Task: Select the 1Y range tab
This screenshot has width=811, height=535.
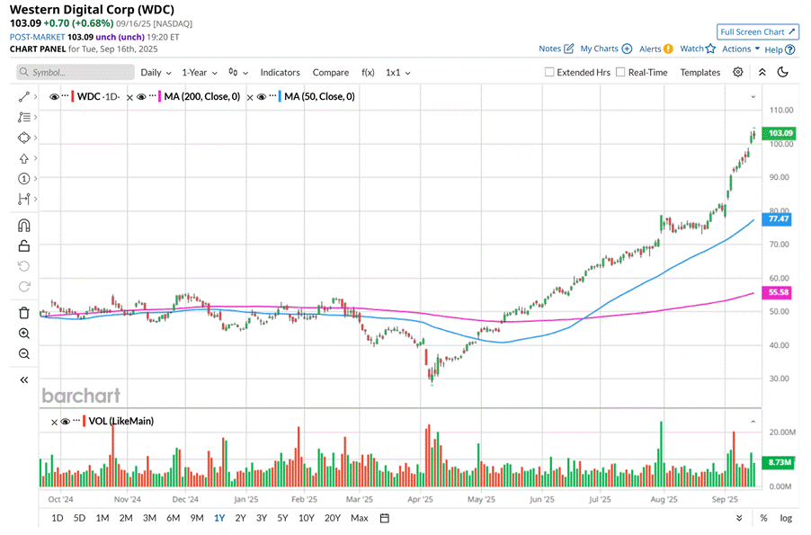Action: [x=219, y=518]
